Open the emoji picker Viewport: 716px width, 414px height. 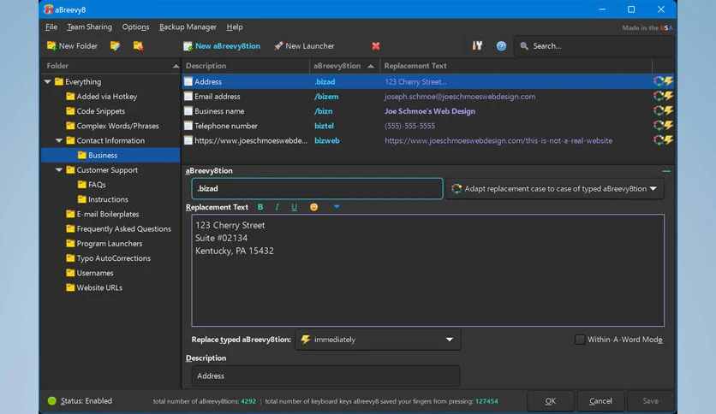(313, 207)
